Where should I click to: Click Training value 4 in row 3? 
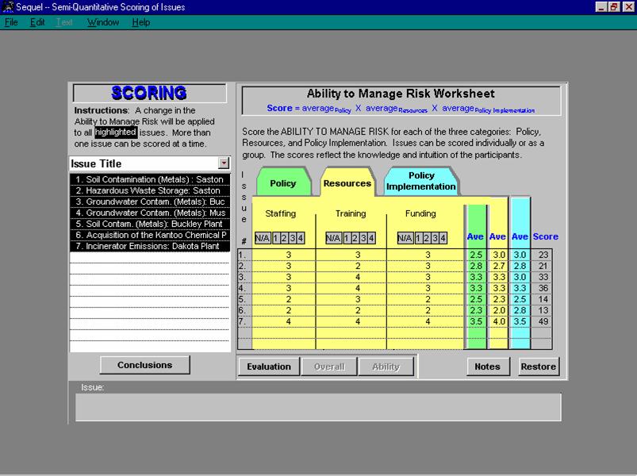358,277
